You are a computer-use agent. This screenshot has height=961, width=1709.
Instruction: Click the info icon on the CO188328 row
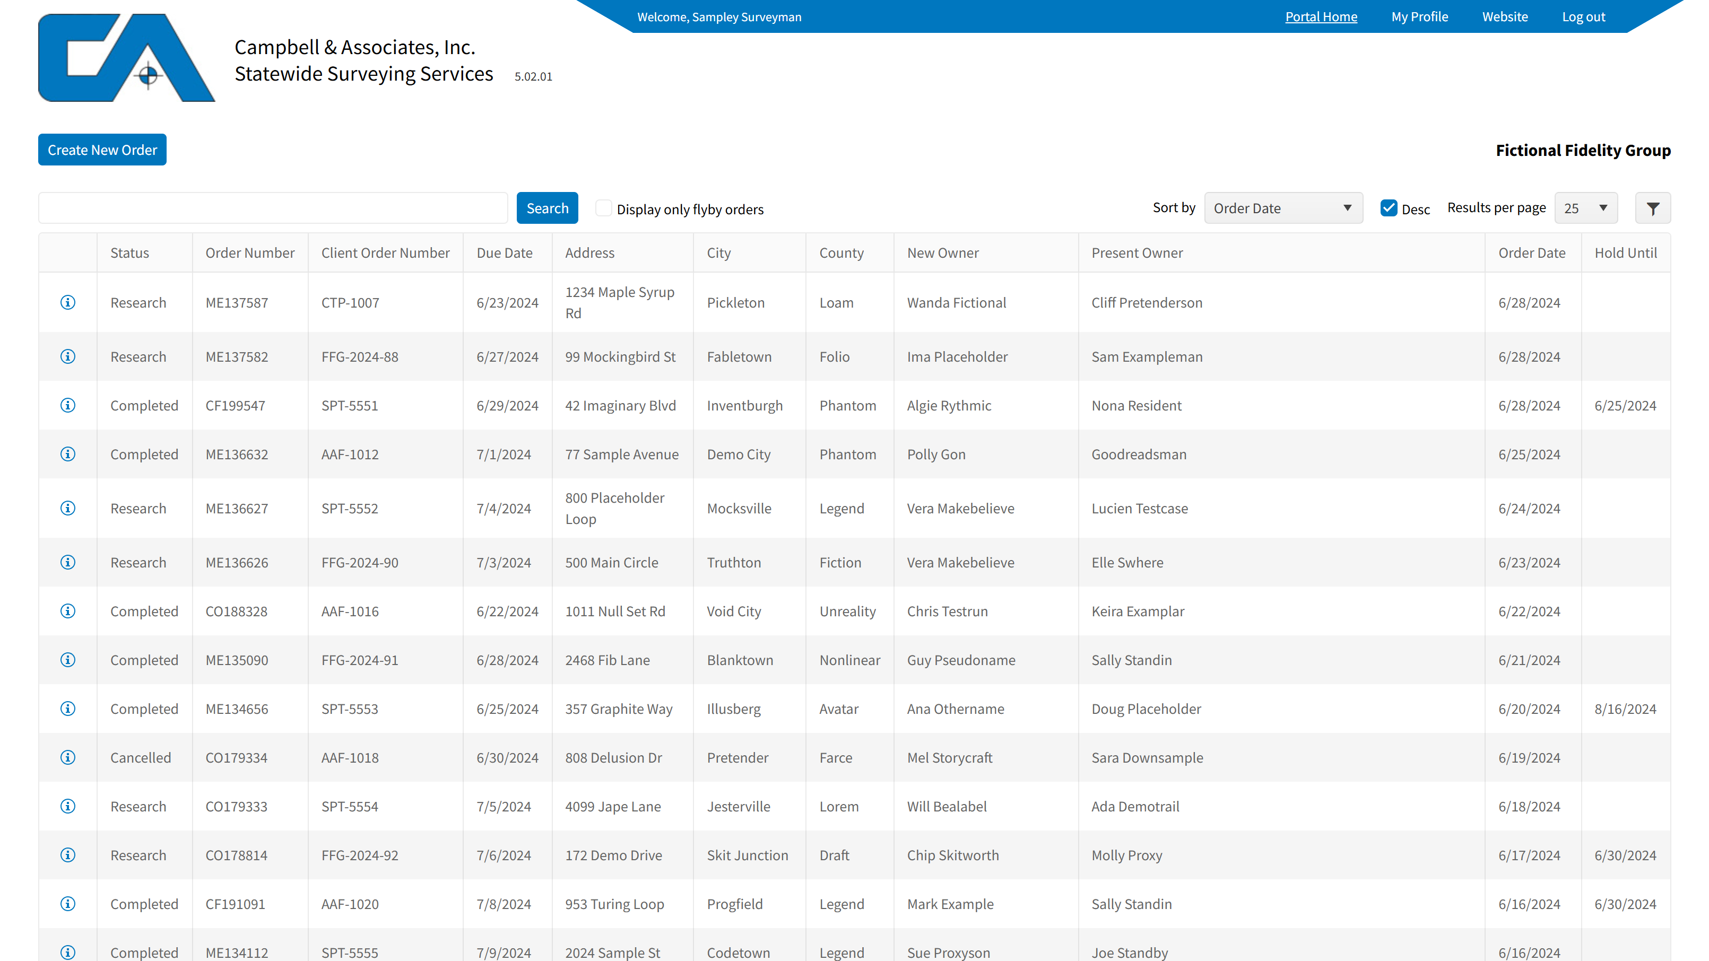point(68,611)
